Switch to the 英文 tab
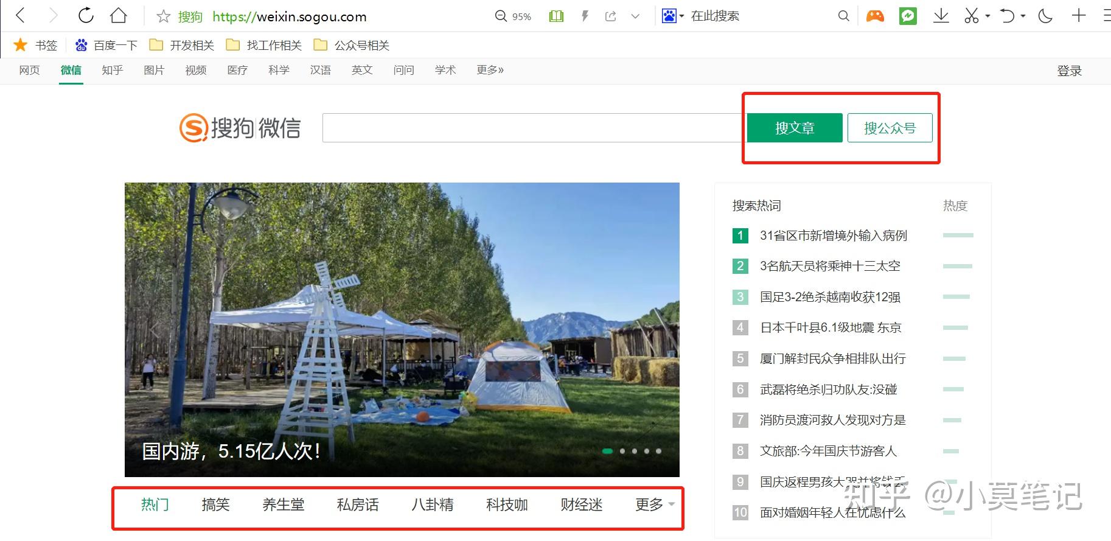Viewport: 1111px width, 541px height. click(x=362, y=71)
